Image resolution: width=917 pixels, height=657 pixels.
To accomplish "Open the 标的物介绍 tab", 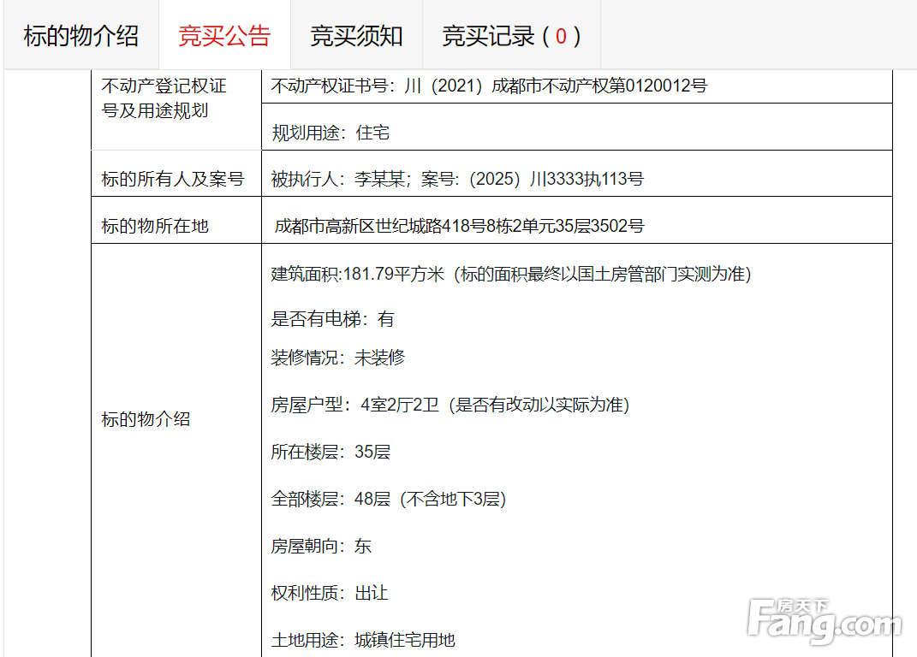I will (81, 36).
